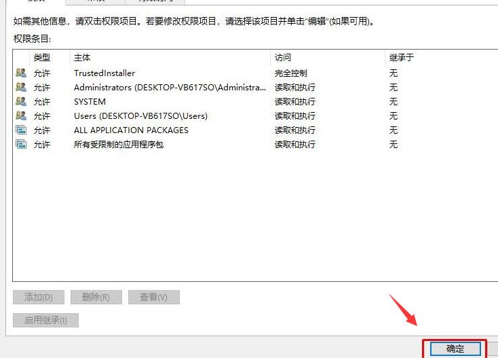Click the icon next to 所有受限制的应用程序包

[21, 144]
